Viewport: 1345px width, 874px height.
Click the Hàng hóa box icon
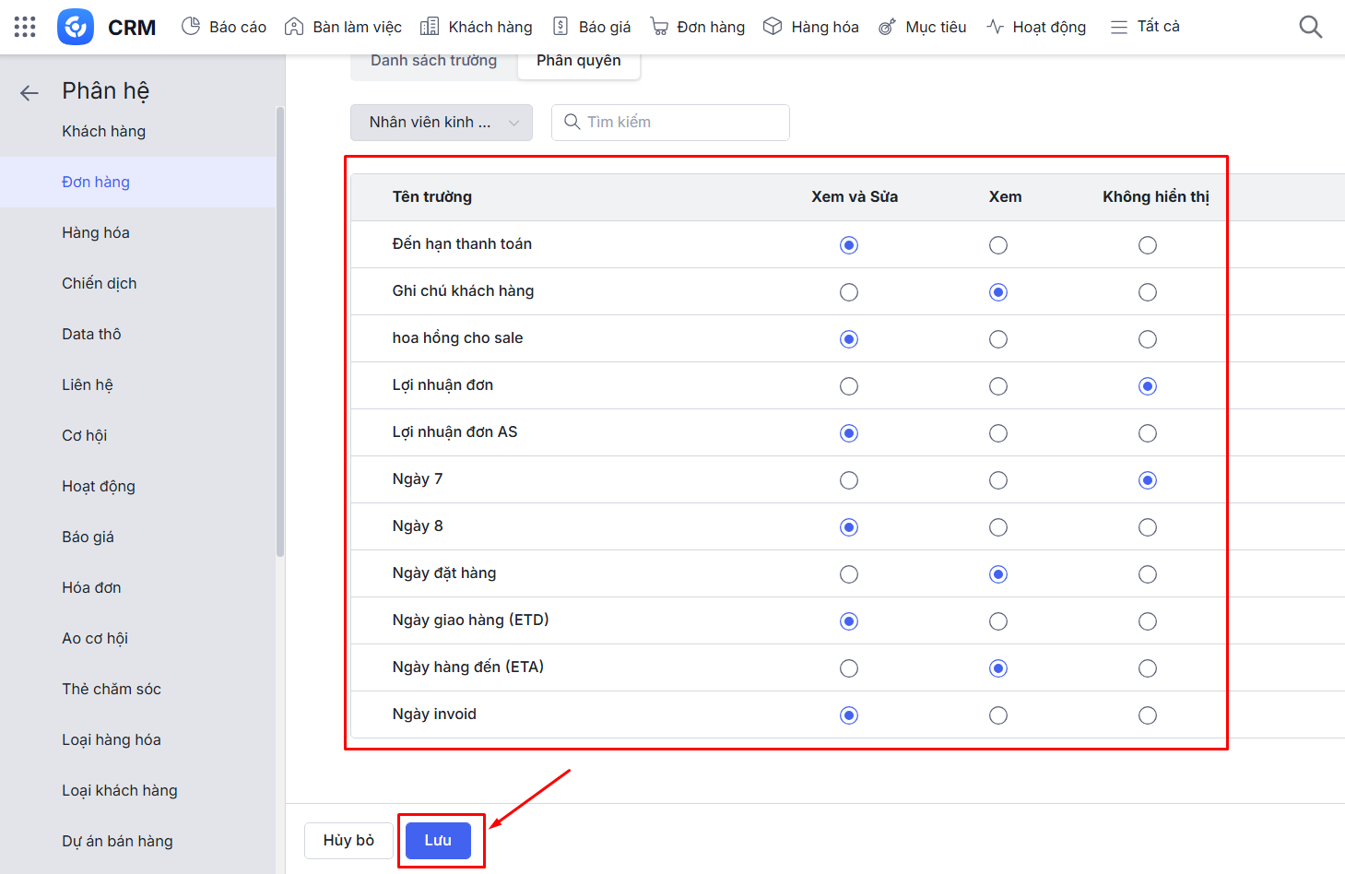coord(773,27)
